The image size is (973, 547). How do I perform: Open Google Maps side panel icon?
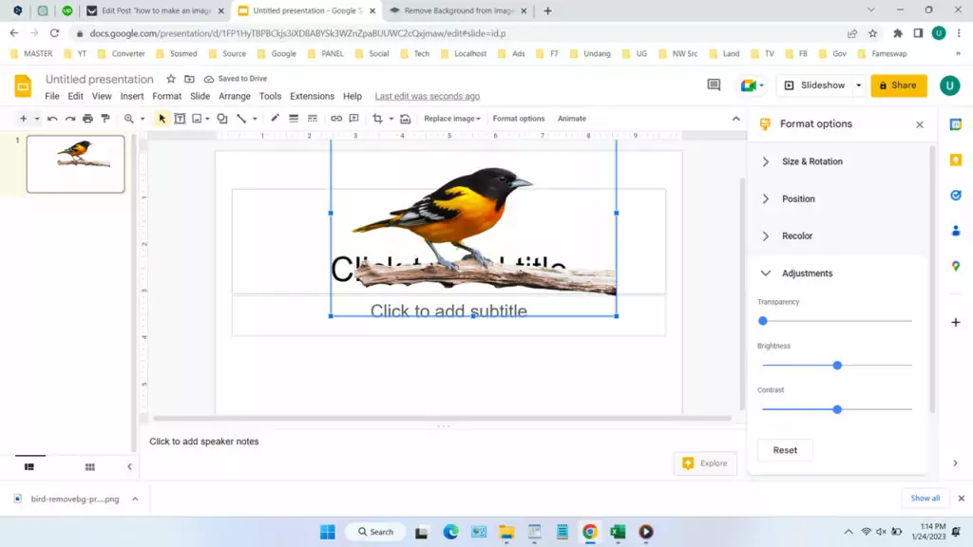(956, 266)
